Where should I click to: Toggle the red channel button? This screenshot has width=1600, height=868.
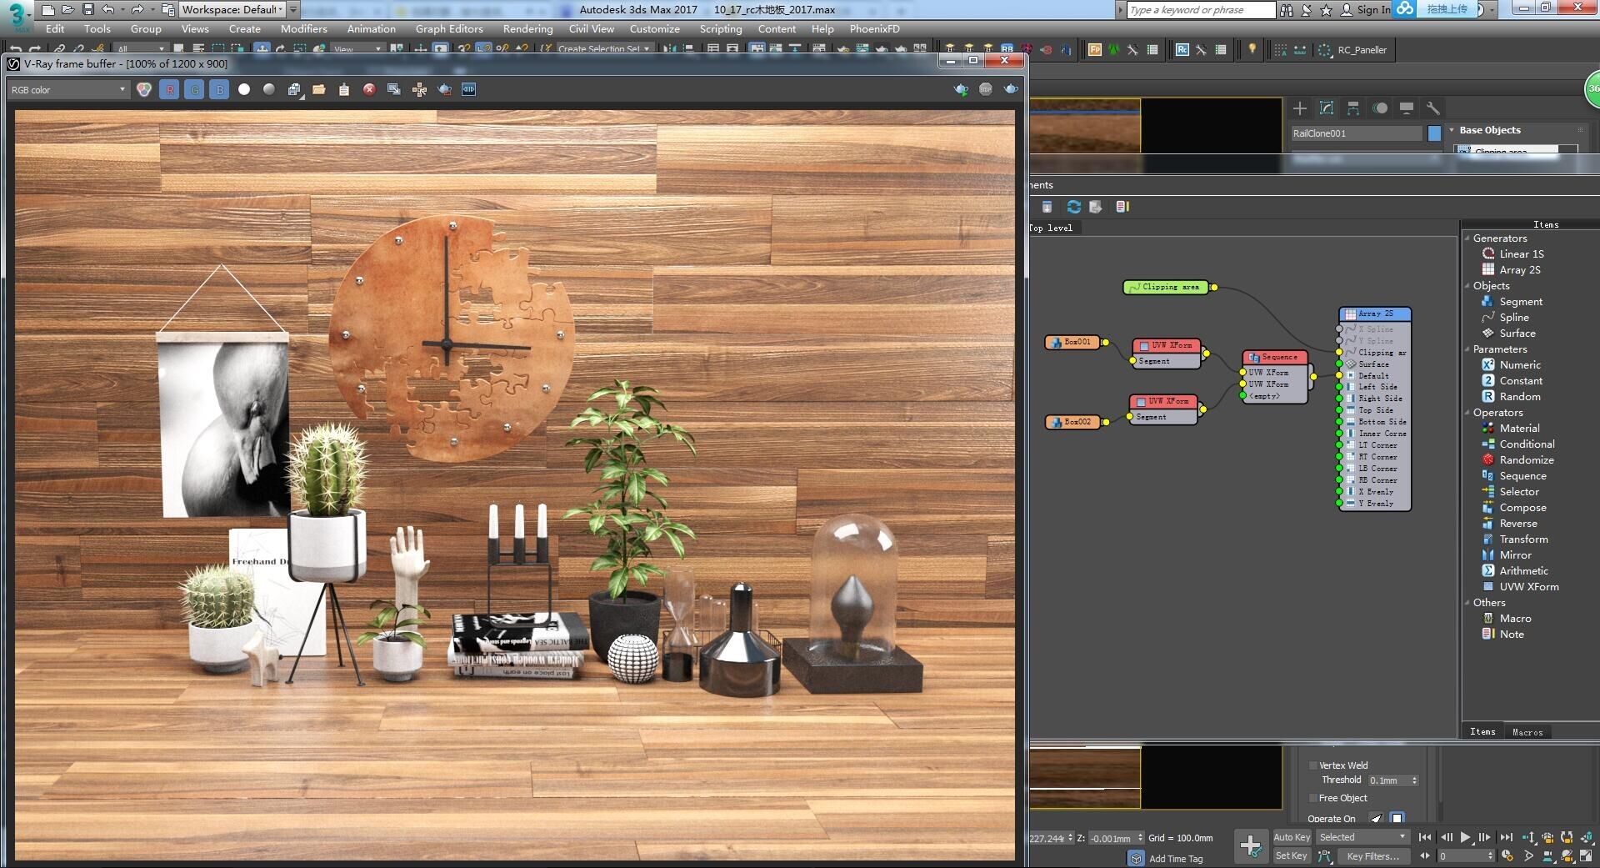[169, 89]
